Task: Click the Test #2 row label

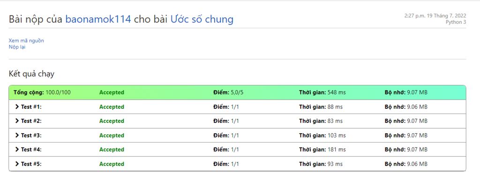Action: click(x=31, y=121)
